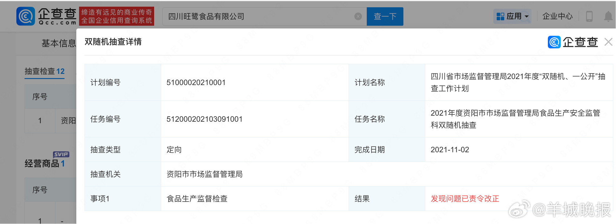Screen dimensions: 616x224
Task: Click the 资阳 cell in background table row 1
Action: [68, 120]
